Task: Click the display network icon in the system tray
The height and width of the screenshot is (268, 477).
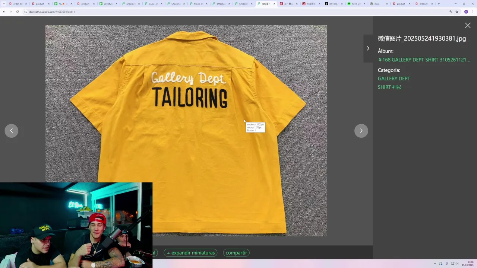Action: (452, 264)
